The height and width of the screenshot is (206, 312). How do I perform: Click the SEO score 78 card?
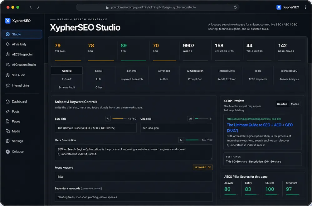coord(101,51)
